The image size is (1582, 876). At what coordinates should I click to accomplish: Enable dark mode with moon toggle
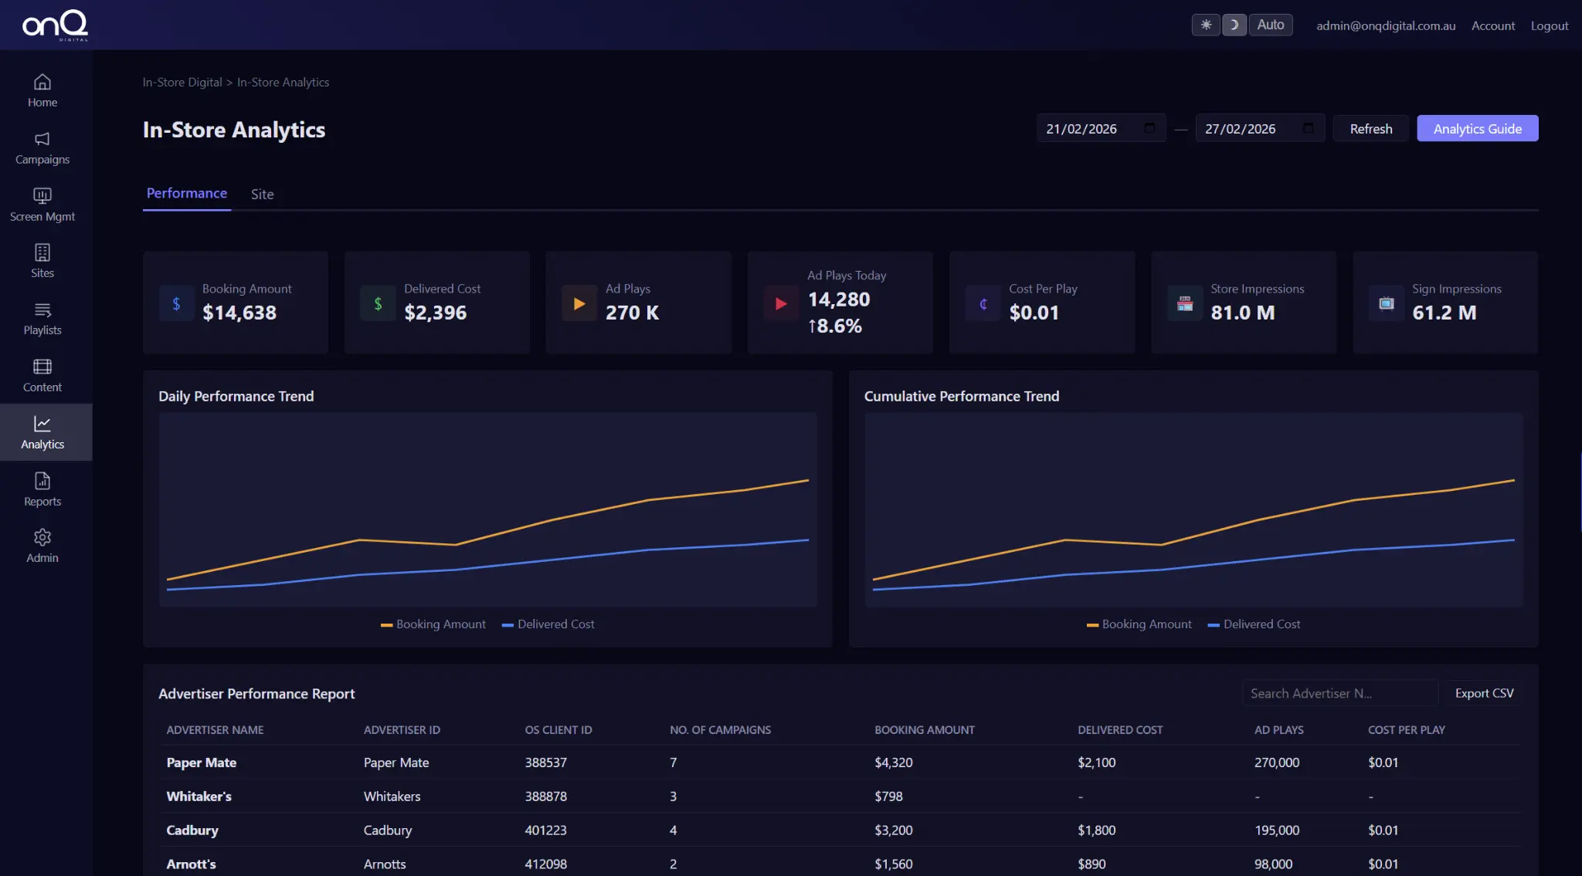1234,25
